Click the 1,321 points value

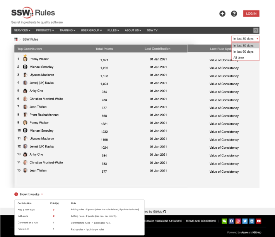104,60
